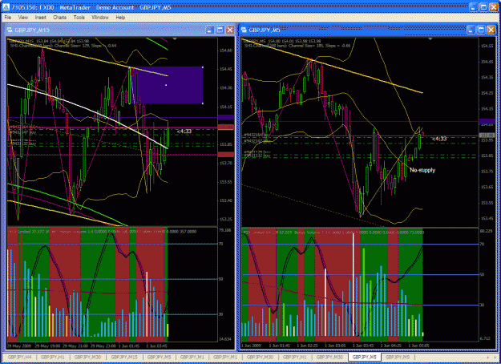Viewport: 501px width, 364px height.
Task: Click the MetaTrader application icon in title bar
Action: click(6, 7)
